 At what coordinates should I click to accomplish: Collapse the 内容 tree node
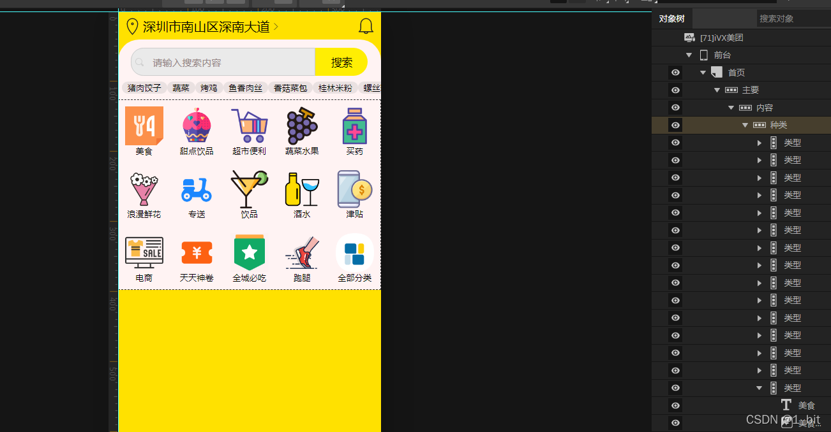[731, 107]
